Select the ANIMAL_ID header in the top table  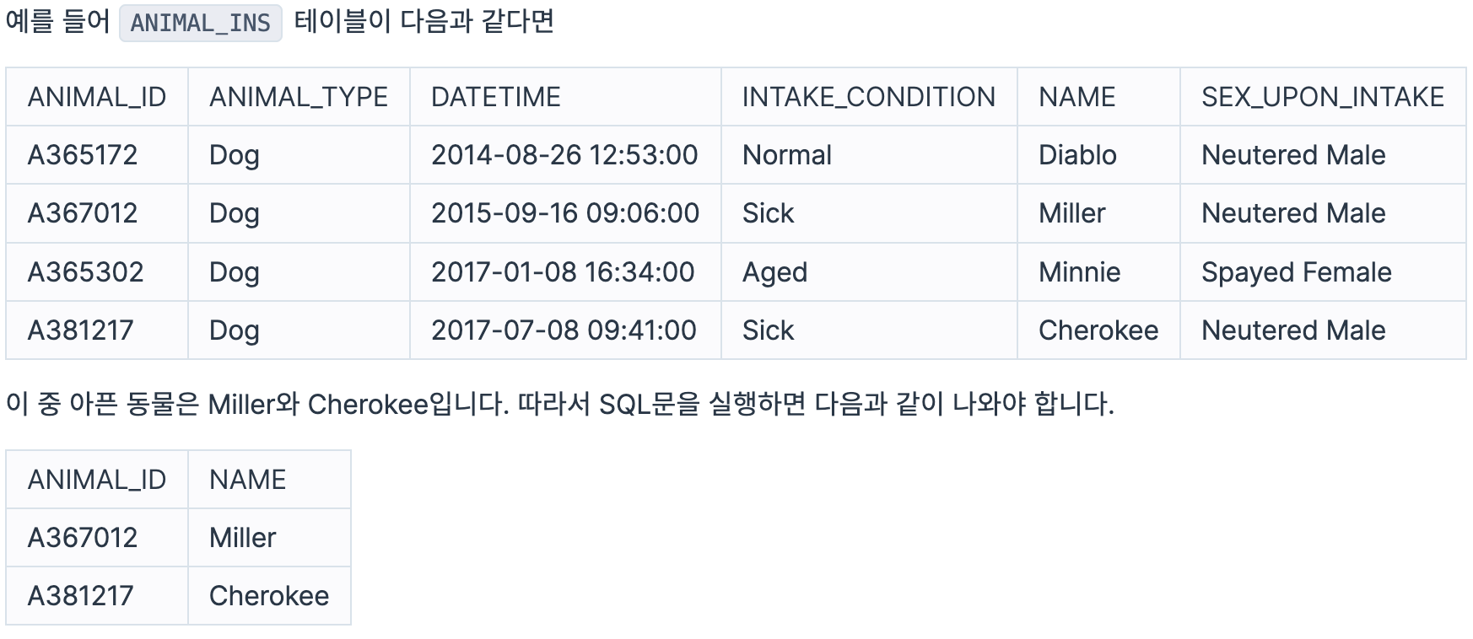97,97
